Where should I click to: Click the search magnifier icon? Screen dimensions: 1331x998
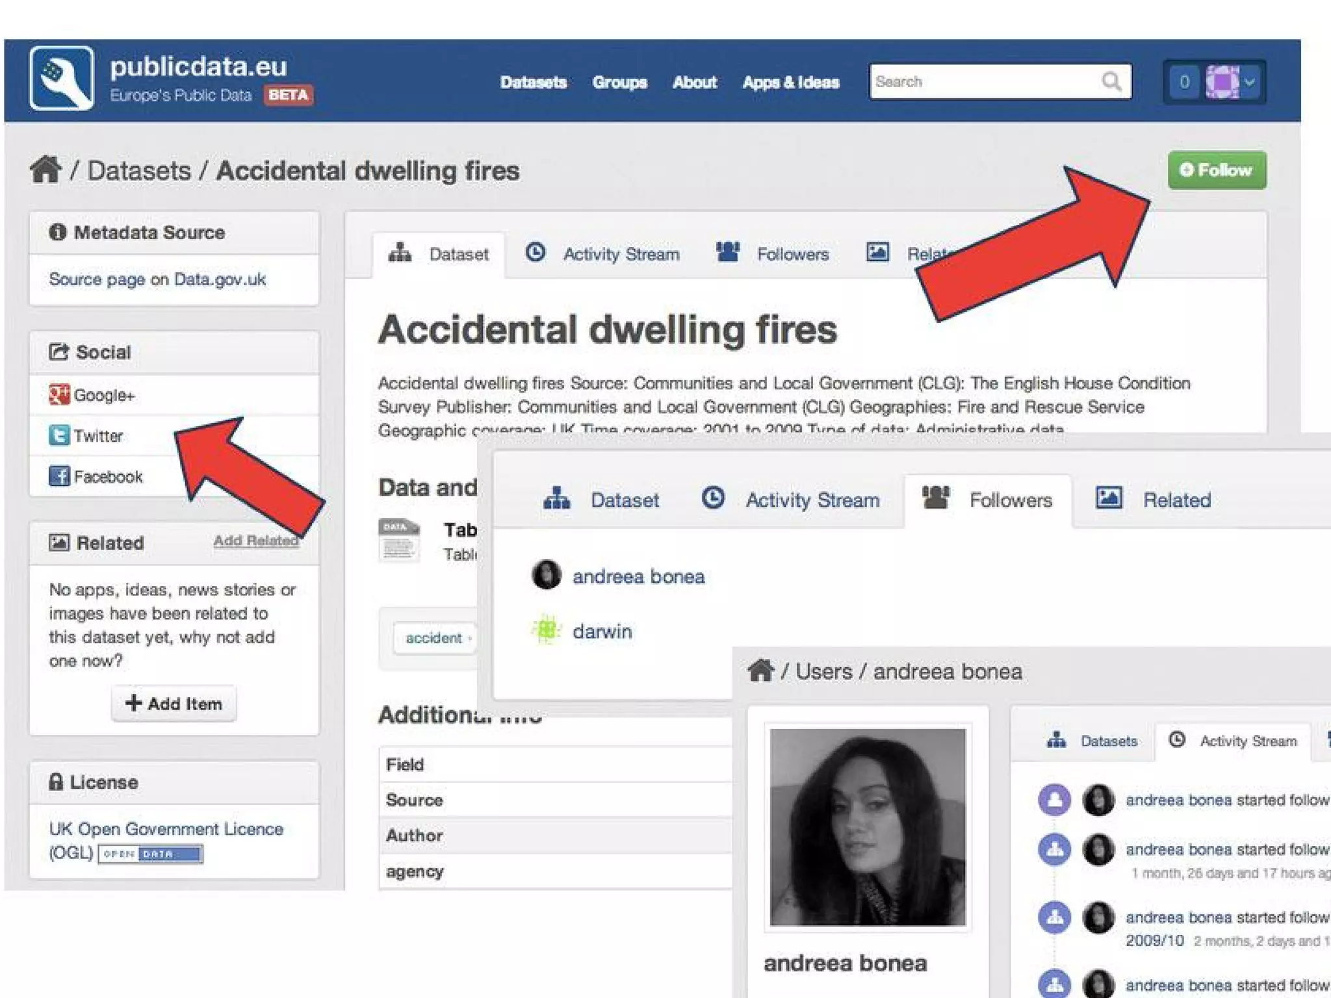coord(1111,82)
